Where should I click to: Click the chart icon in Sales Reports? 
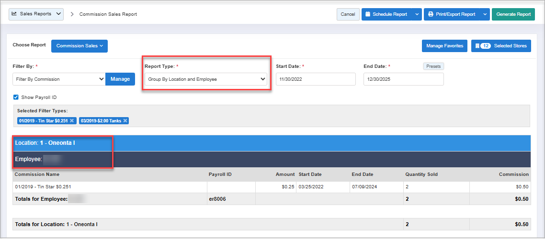tap(14, 14)
